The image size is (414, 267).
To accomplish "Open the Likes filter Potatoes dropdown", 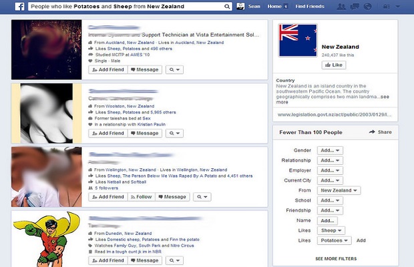I will [x=335, y=240].
